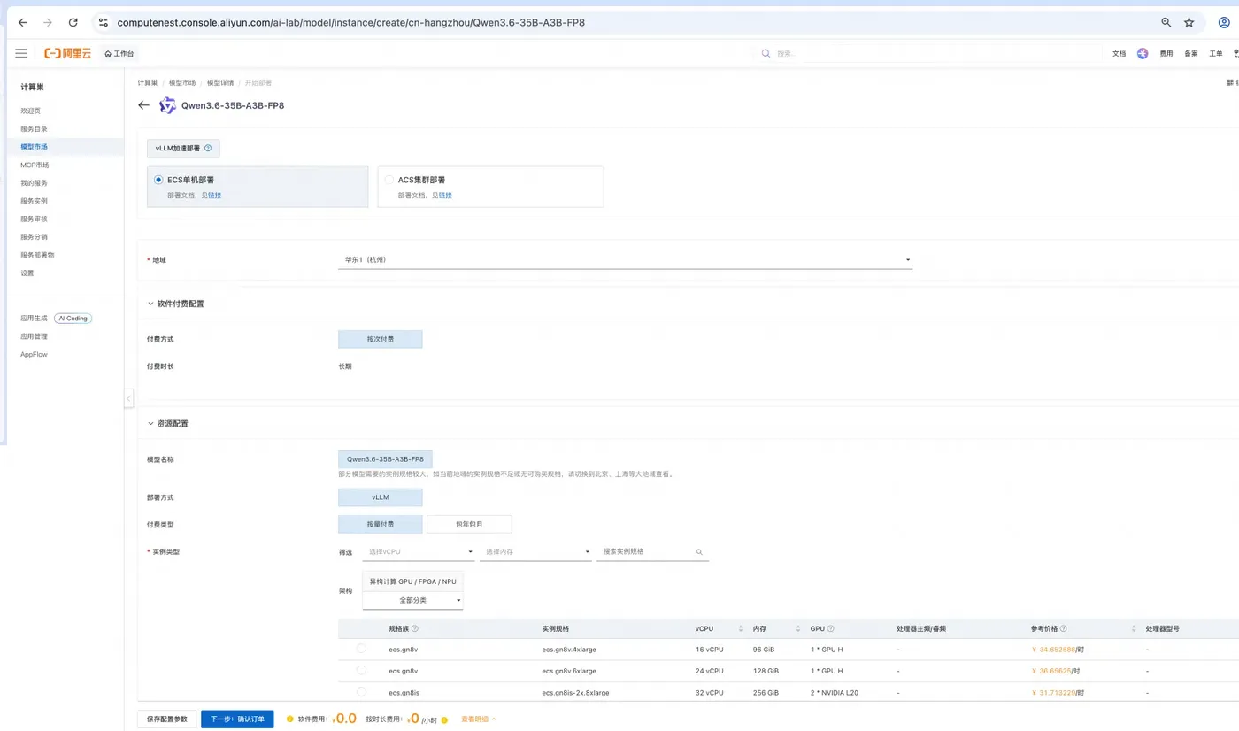Open 模型市场 in the sidebar

coord(35,147)
